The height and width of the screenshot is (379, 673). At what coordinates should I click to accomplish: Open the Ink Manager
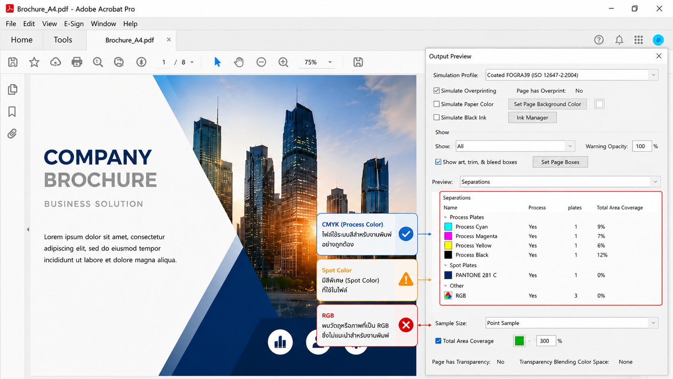point(532,118)
